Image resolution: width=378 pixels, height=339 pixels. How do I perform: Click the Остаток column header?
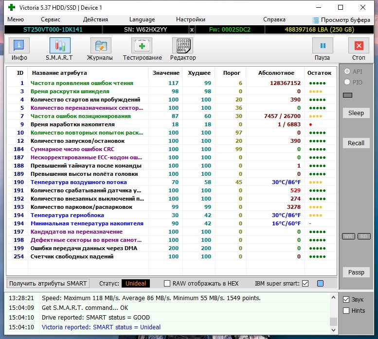[x=319, y=73]
